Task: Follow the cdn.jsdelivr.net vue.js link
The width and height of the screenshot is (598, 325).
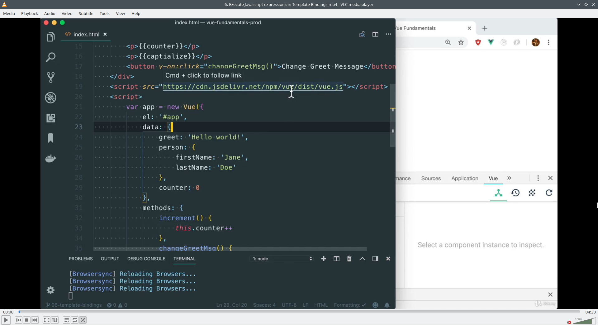Action: 253,87
